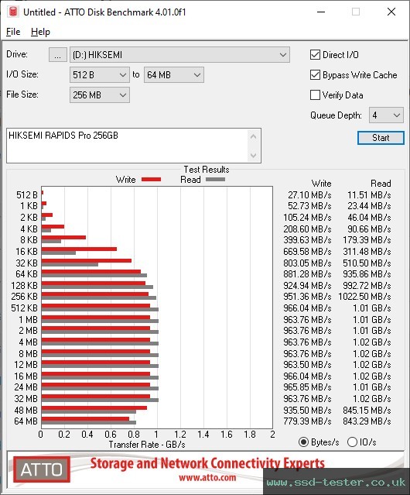Click the read value 843.29 MB/s
This screenshot has height=495, width=410.
pyautogui.click(x=367, y=421)
